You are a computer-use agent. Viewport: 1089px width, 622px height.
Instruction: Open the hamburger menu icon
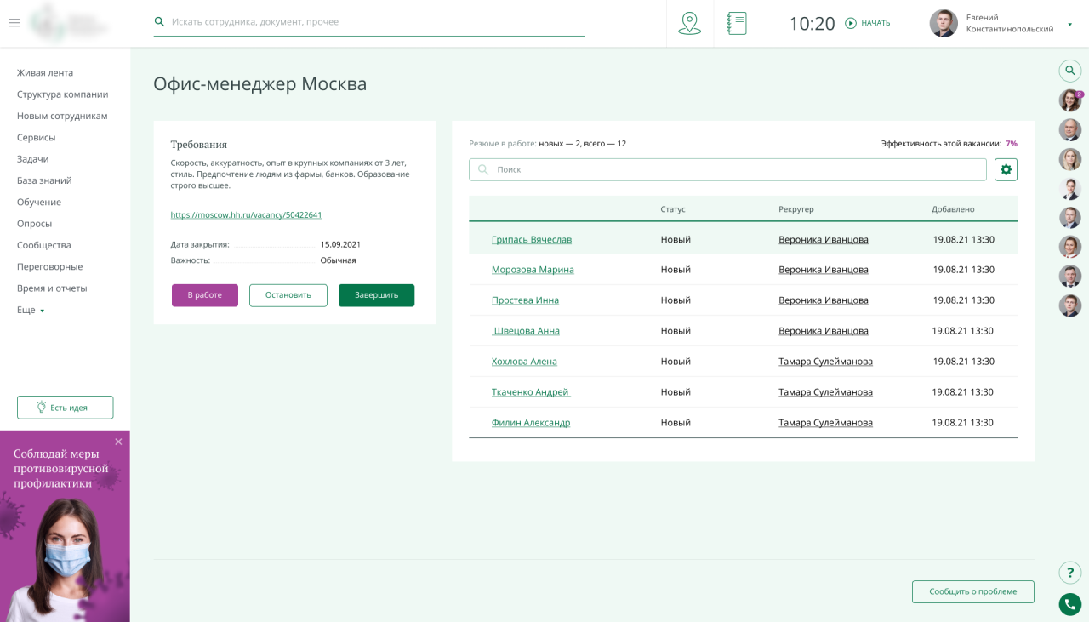(14, 23)
